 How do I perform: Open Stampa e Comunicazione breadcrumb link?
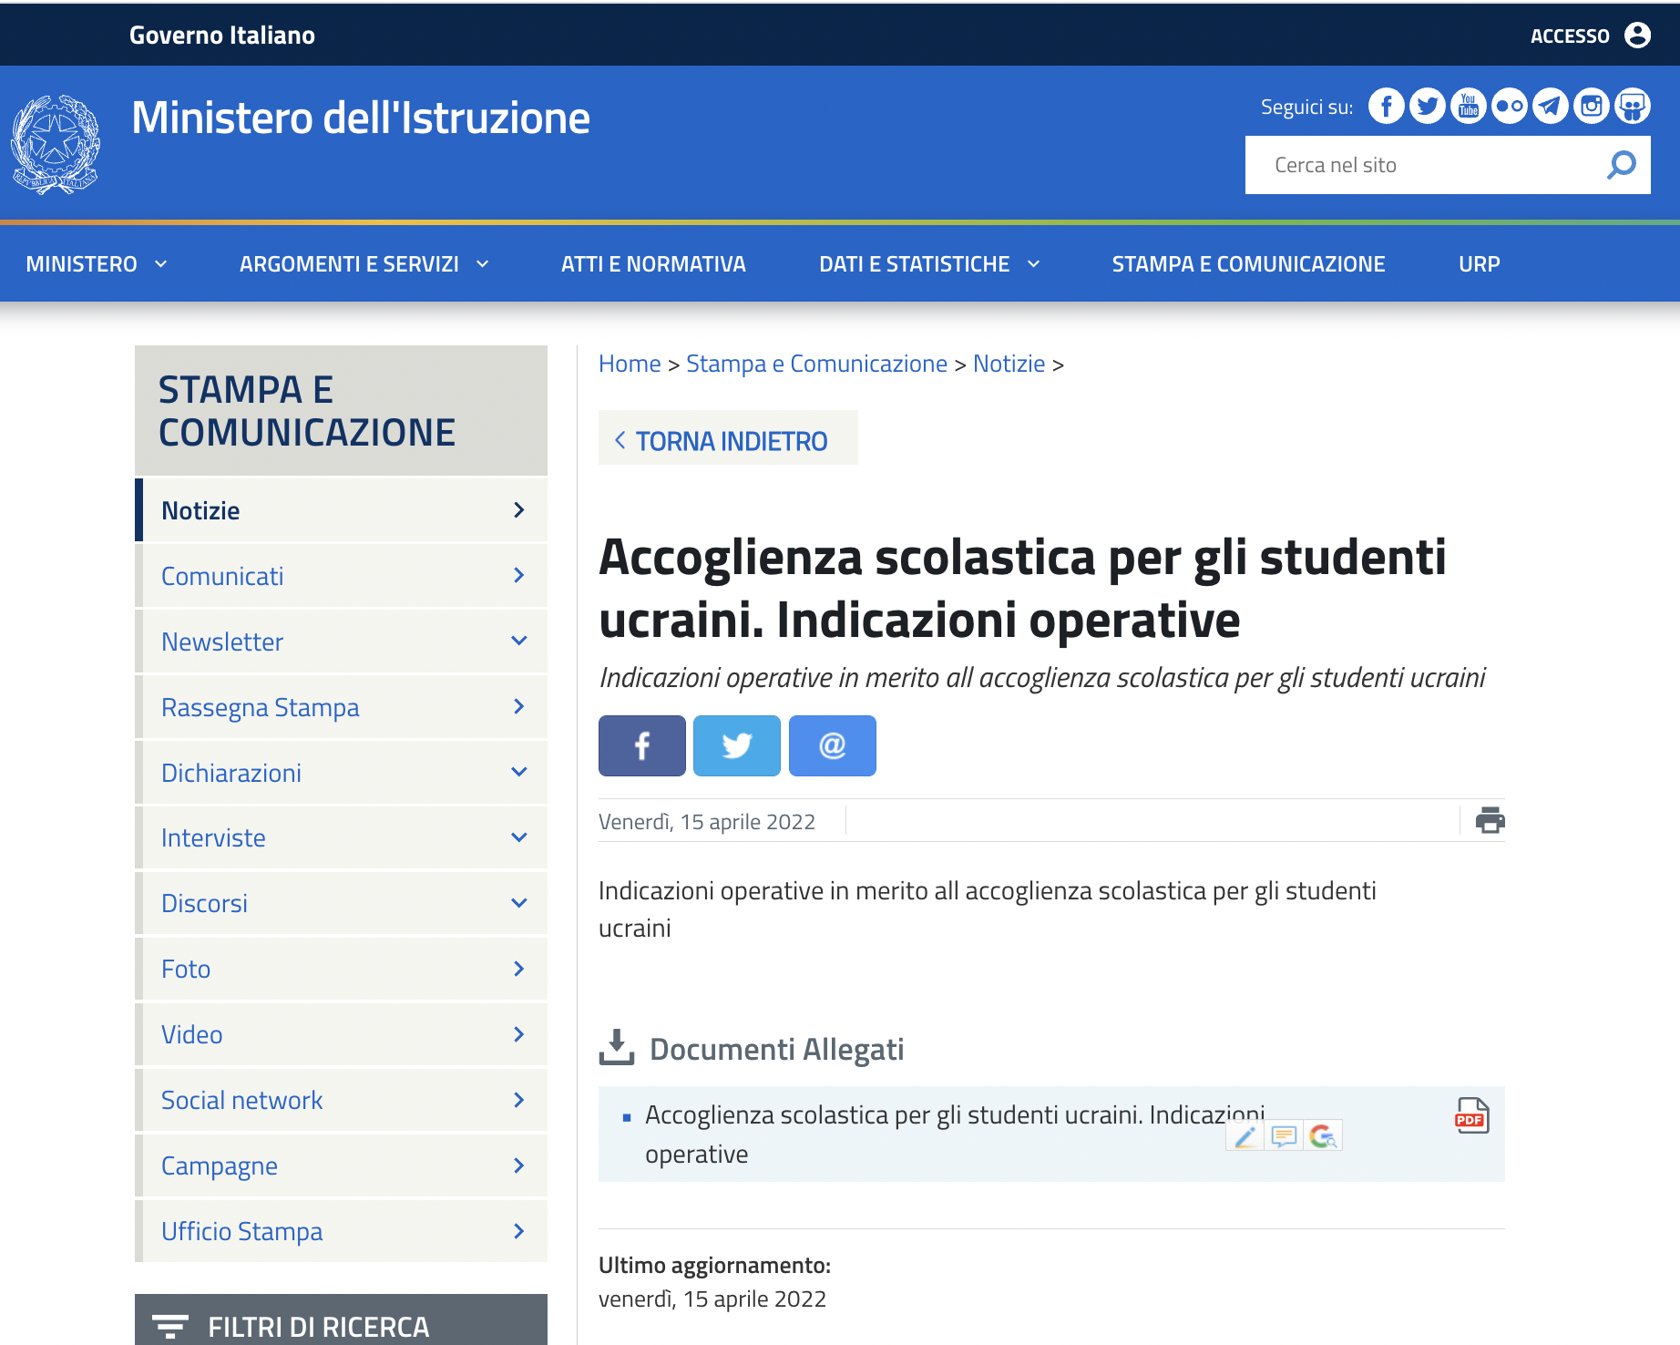817,364
